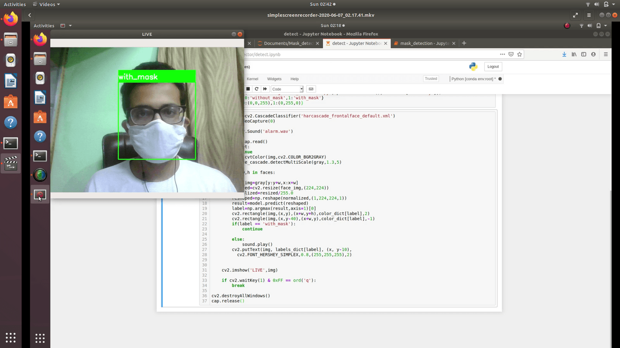This screenshot has width=620, height=348.
Task: Open Rhythmbox from the outer dock
Action: [11, 60]
